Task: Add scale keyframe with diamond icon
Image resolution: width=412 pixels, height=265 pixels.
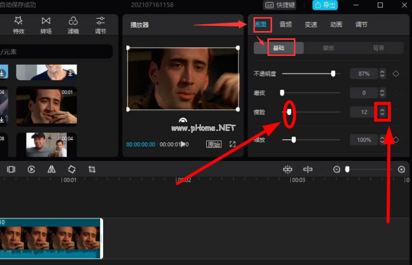Action: point(396,140)
